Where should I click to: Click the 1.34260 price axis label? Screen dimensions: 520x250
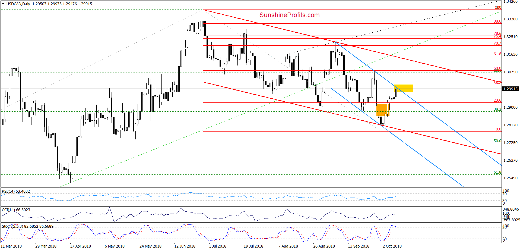pos(511,2)
